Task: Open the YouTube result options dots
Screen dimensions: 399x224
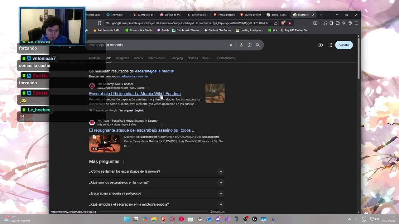Action: click(161, 124)
